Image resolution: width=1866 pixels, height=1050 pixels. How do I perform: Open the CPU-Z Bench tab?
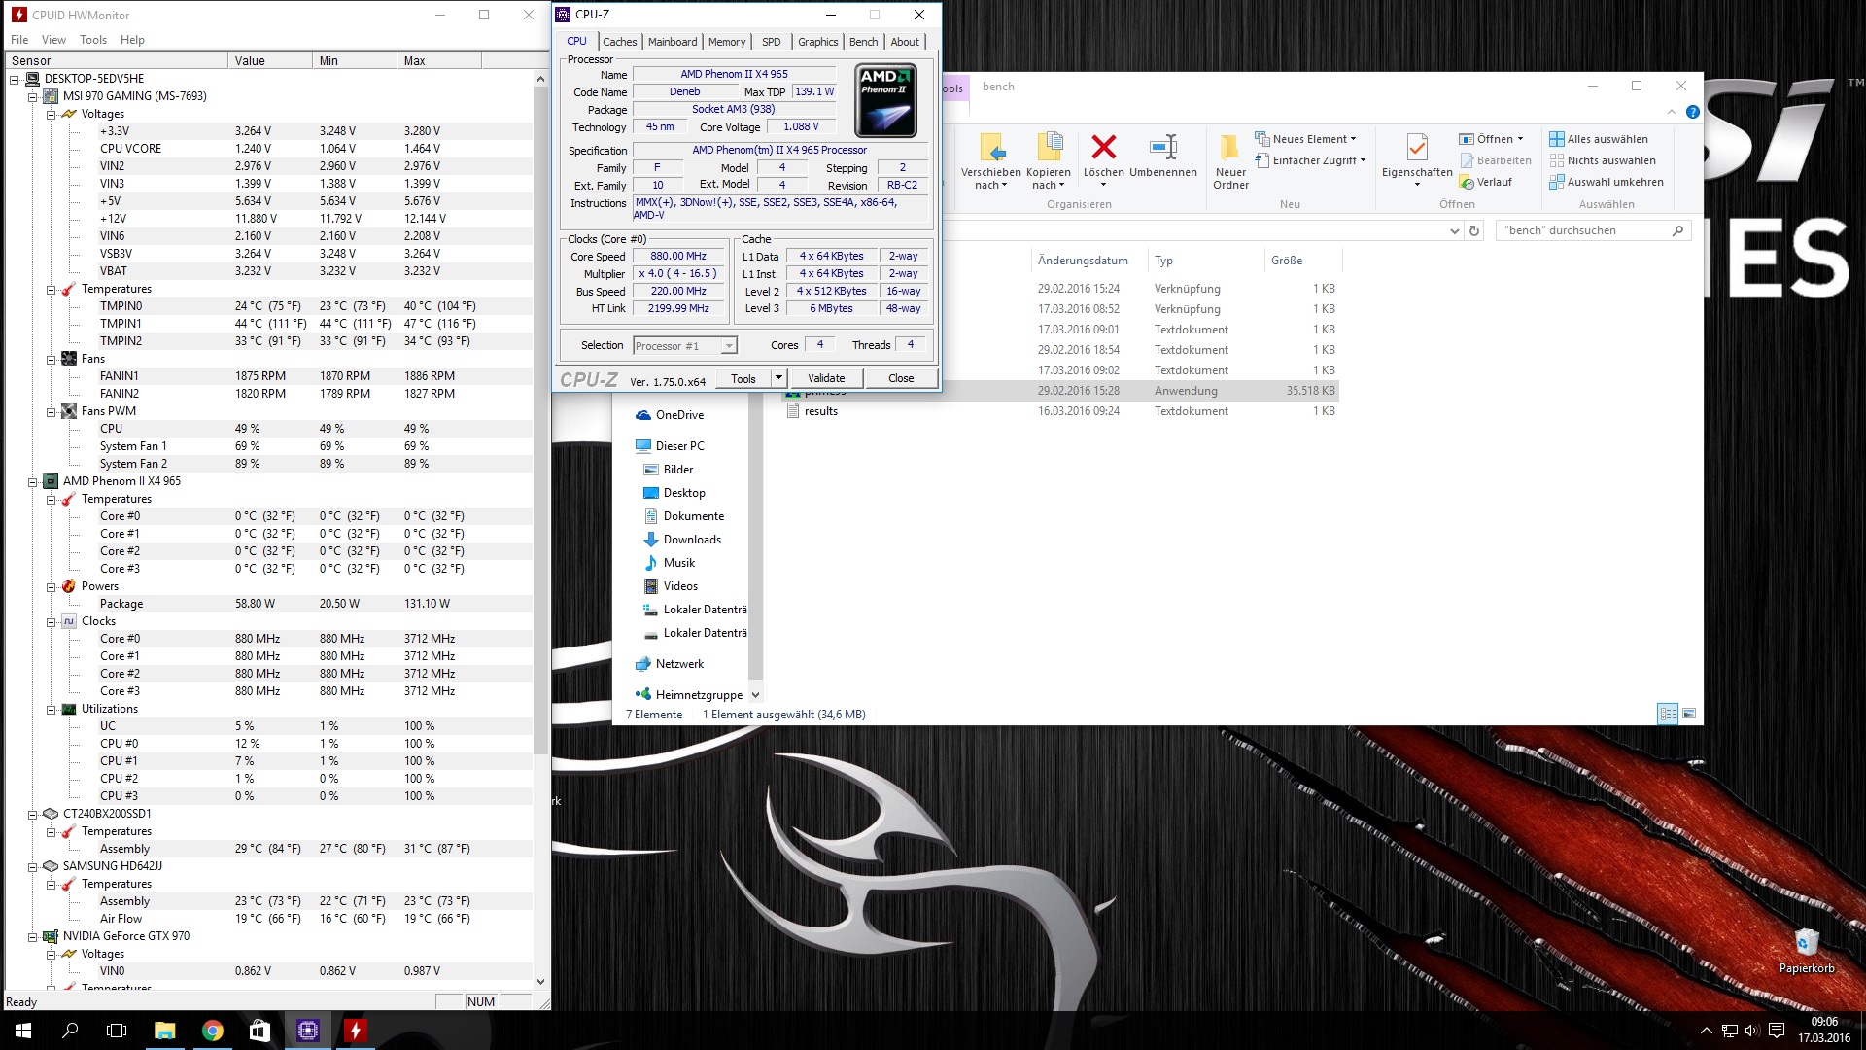pyautogui.click(x=863, y=42)
